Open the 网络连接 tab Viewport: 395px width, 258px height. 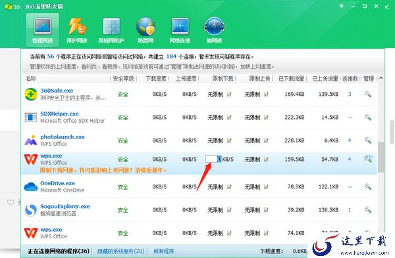point(180,30)
